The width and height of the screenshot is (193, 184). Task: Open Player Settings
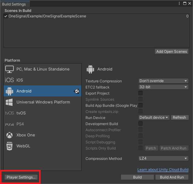tap(21, 177)
